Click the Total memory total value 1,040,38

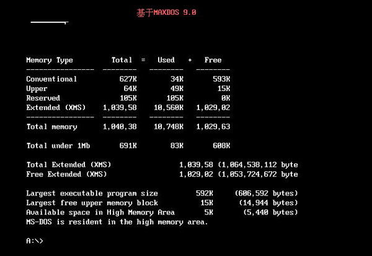coord(120,127)
